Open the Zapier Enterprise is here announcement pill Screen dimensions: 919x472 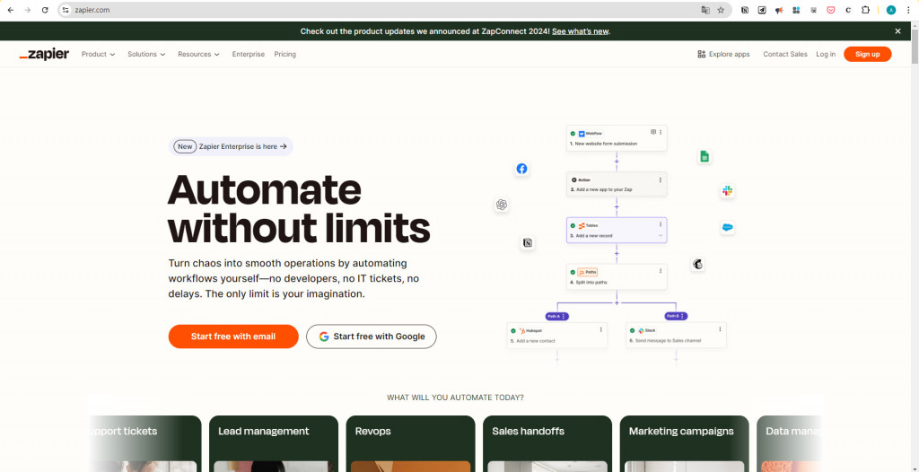(231, 146)
